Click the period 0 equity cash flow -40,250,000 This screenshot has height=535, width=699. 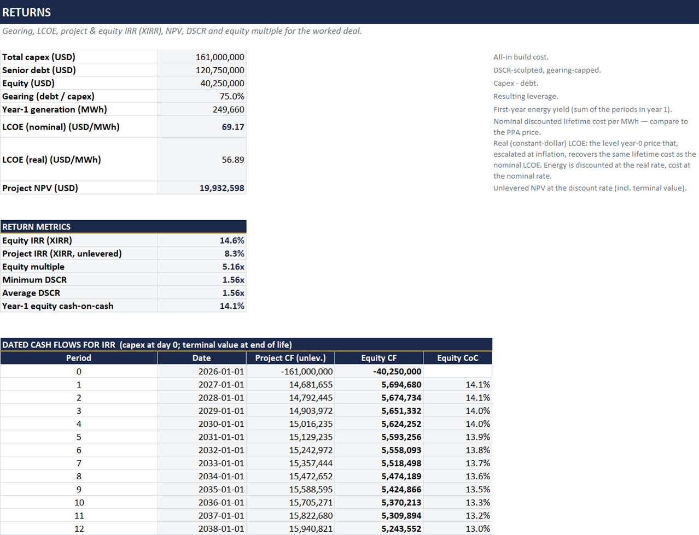point(379,372)
